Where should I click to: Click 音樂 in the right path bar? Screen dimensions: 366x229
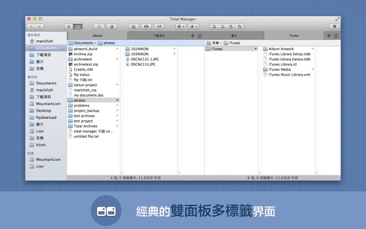click(213, 43)
